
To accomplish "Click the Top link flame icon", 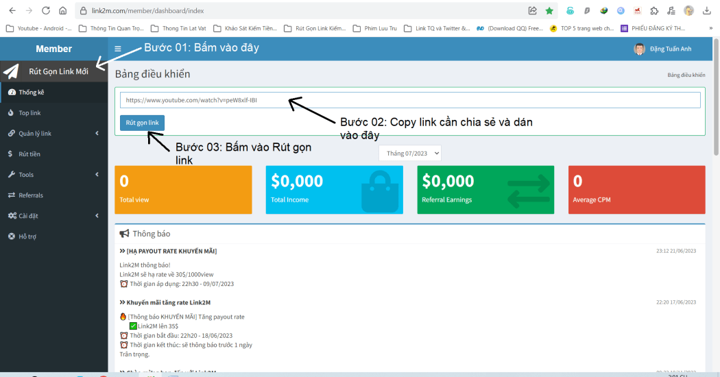I will pos(11,112).
